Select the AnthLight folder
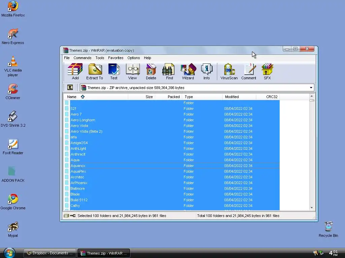This screenshot has width=345, height=258. pos(171,148)
